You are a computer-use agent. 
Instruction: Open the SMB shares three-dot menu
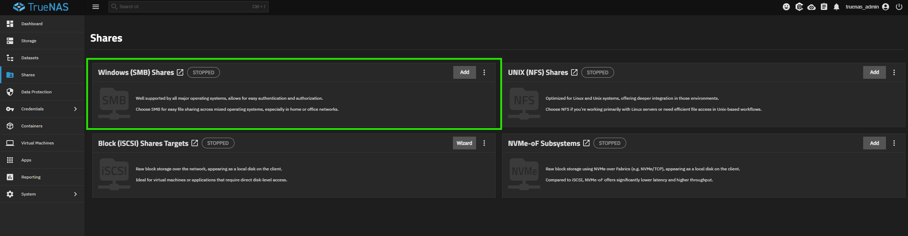484,72
